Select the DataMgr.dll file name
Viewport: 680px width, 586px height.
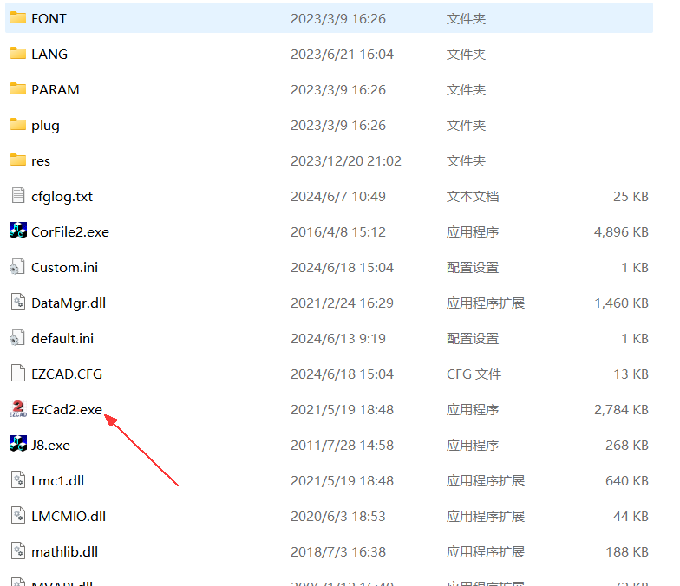69,303
